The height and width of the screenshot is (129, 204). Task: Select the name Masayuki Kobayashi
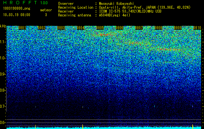pos(116,4)
